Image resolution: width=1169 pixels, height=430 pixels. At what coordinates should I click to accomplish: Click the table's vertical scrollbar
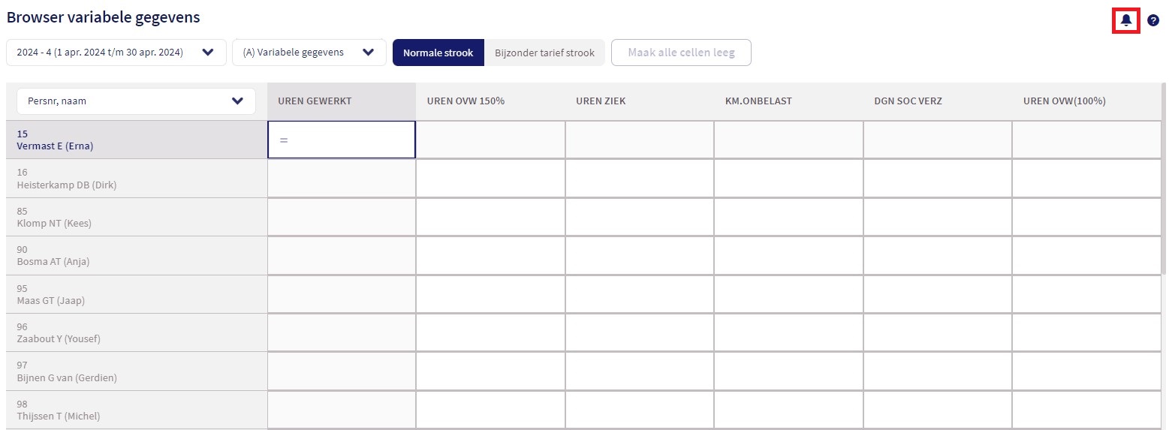1164,255
